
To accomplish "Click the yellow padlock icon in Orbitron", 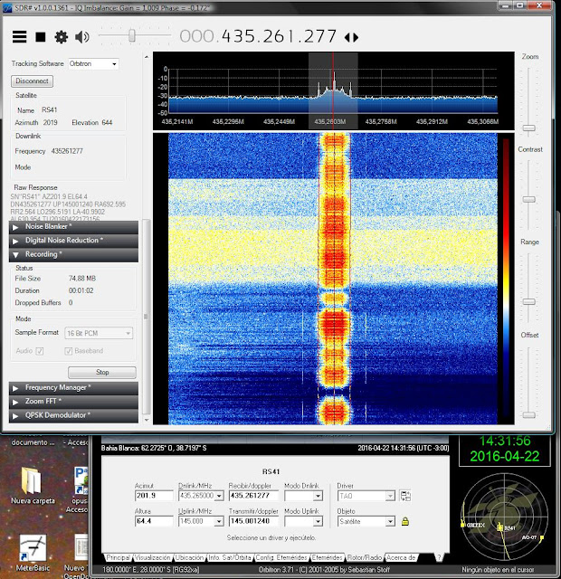I will click(404, 521).
